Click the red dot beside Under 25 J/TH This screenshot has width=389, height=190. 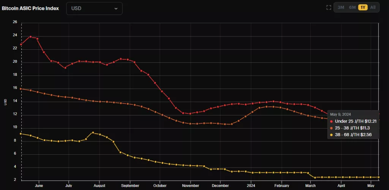coord(331,121)
